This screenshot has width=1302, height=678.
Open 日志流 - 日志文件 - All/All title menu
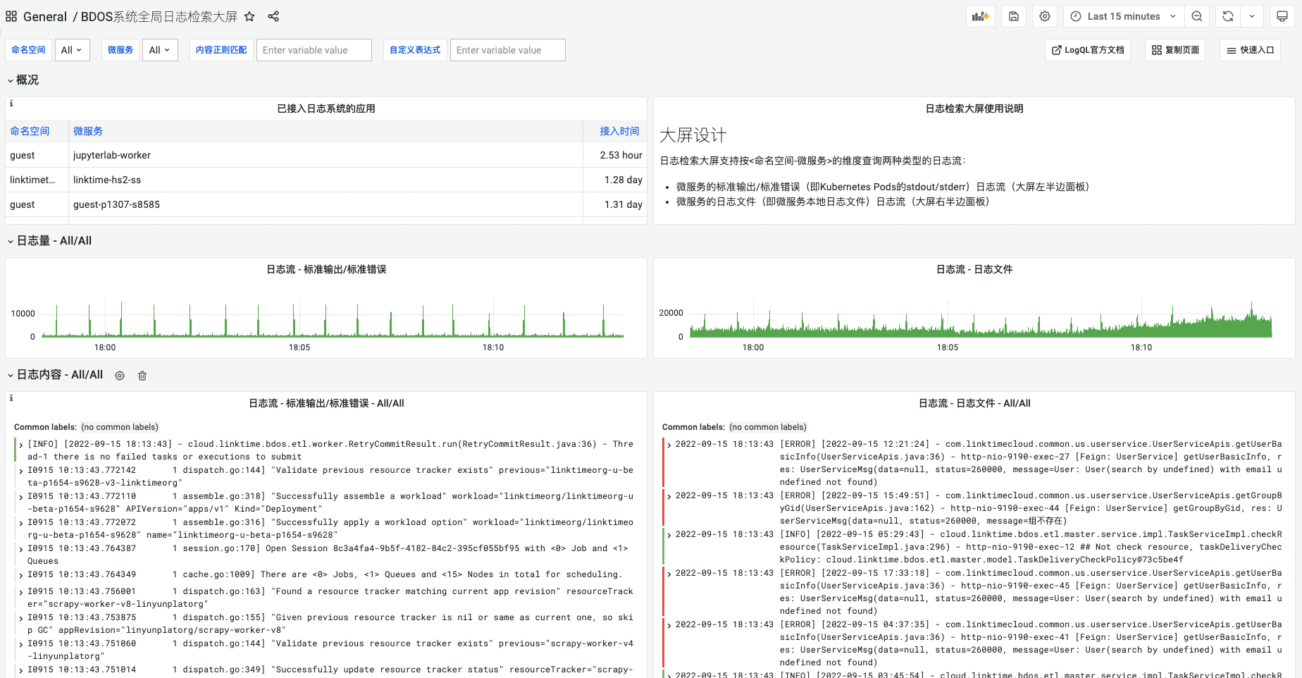pyautogui.click(x=974, y=403)
